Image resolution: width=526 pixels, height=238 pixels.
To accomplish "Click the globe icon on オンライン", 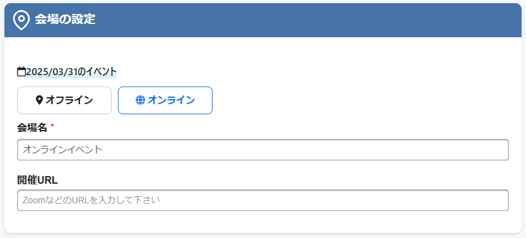I will click(x=140, y=100).
